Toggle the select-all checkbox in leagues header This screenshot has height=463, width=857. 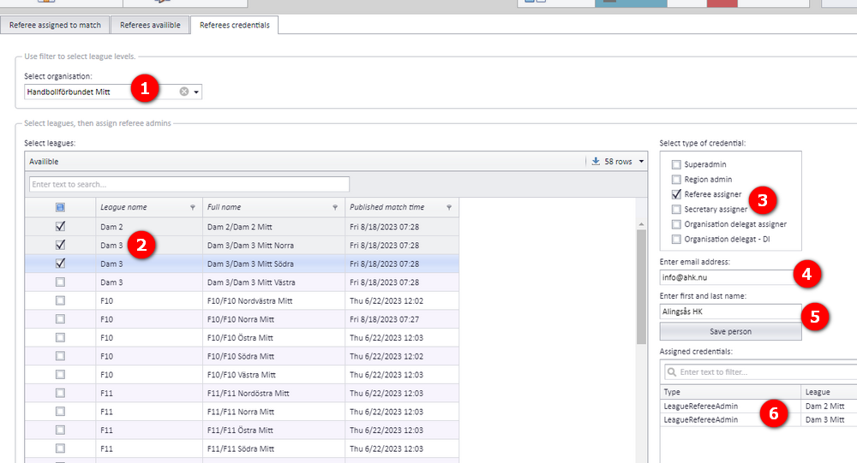tap(60, 207)
